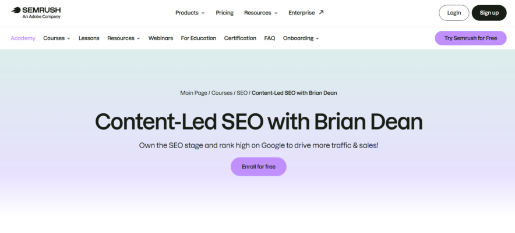This screenshot has width=515, height=233.
Task: Click the Sign up button
Action: (x=489, y=13)
